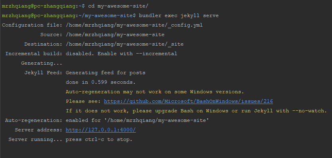Screen dimensions: 332x158
Task: Click the '--no-watch.' option text
Action: (310, 111)
